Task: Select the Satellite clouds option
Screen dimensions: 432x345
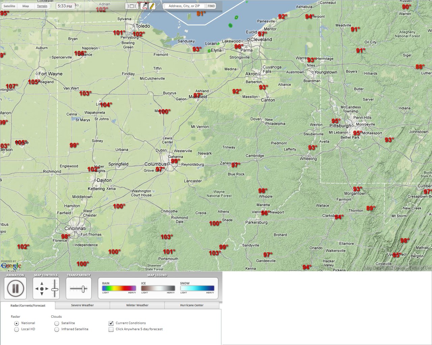Action: [57, 323]
